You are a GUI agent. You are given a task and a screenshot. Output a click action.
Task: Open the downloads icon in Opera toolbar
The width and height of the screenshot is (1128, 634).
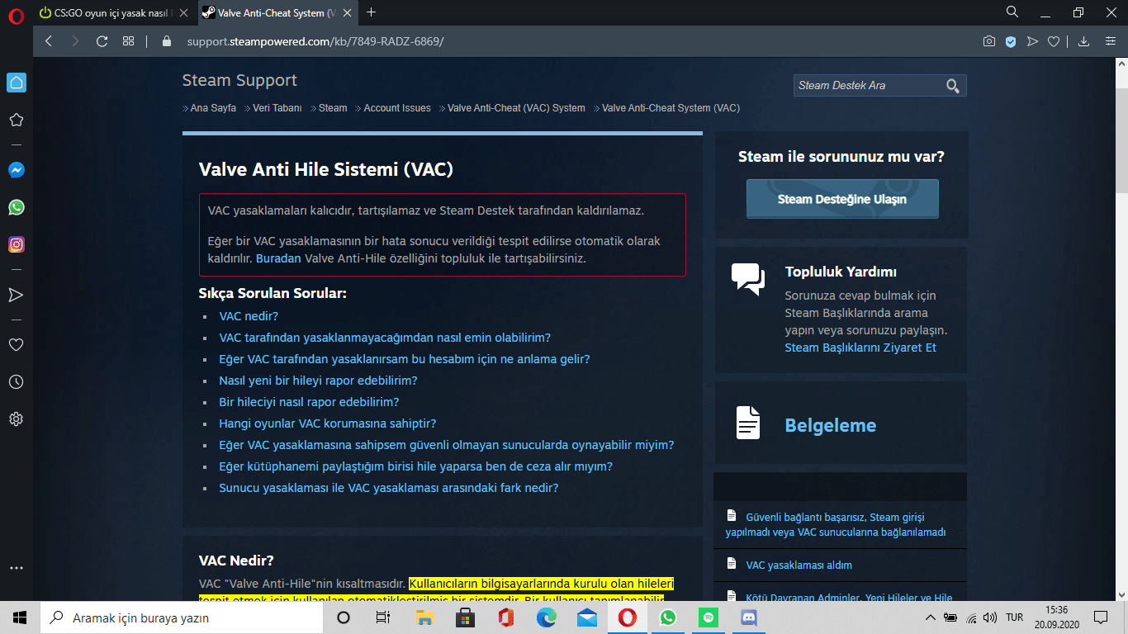(1084, 41)
